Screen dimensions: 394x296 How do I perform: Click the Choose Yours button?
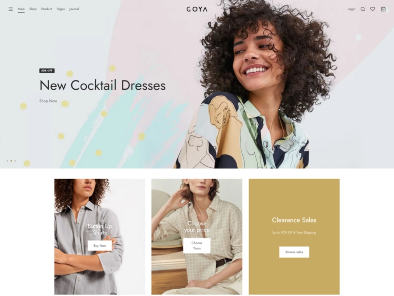[197, 245]
